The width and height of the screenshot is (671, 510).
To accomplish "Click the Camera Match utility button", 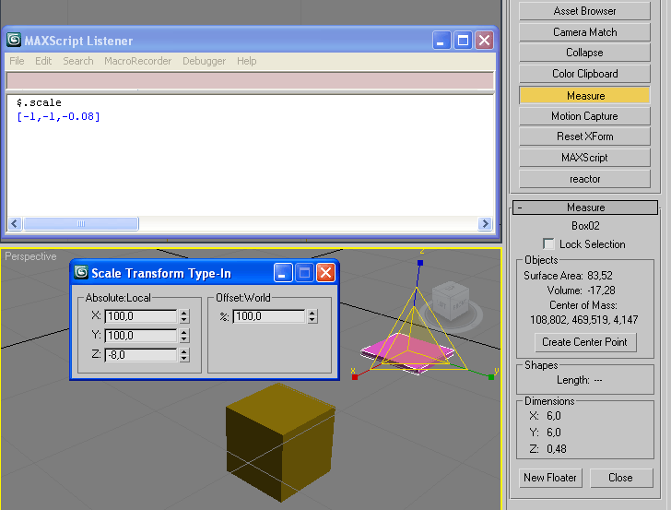I will (x=584, y=32).
